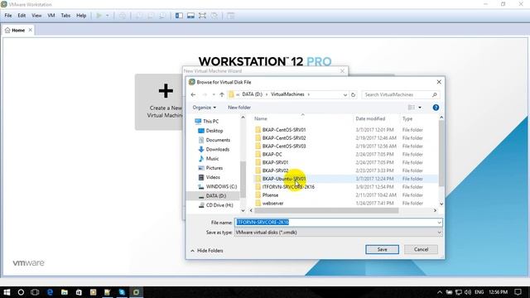Go back in the browse dialog

(x=193, y=94)
